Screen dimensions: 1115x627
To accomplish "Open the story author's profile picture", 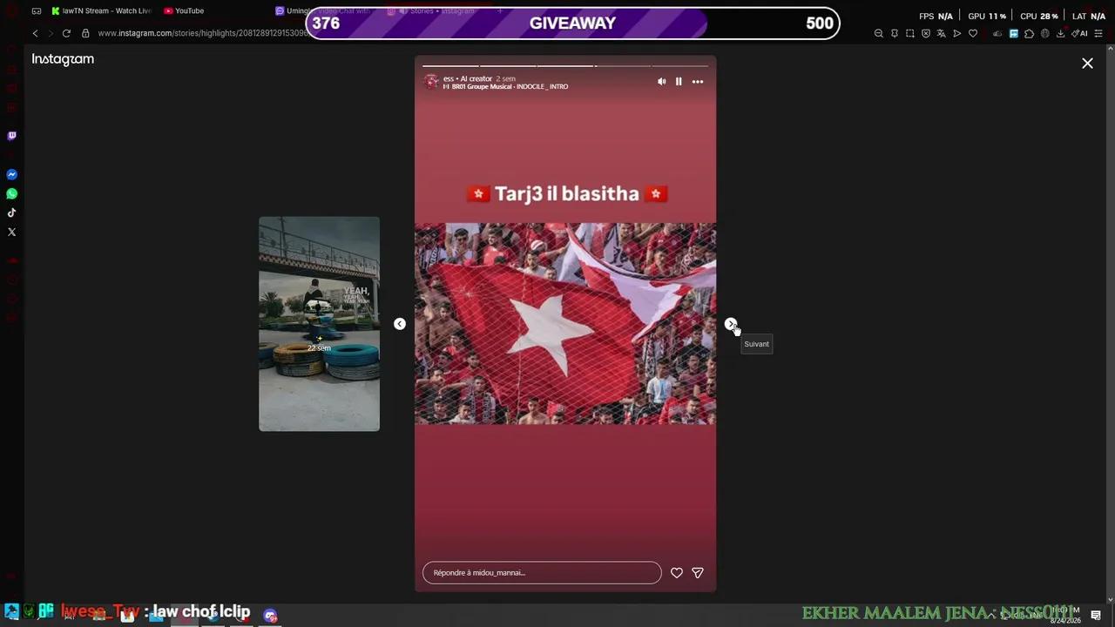I will pyautogui.click(x=431, y=82).
